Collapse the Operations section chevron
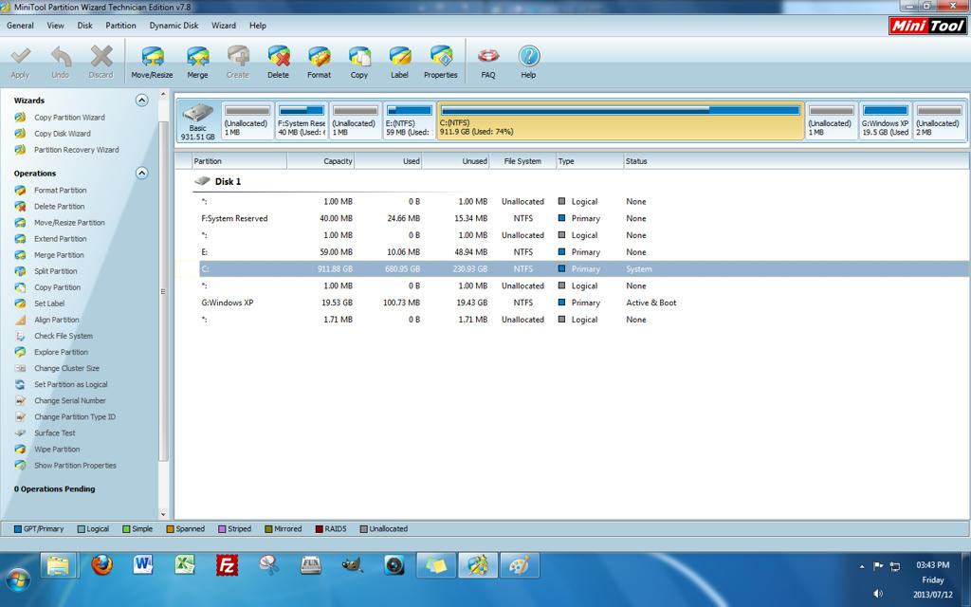Image resolution: width=971 pixels, height=607 pixels. (142, 173)
